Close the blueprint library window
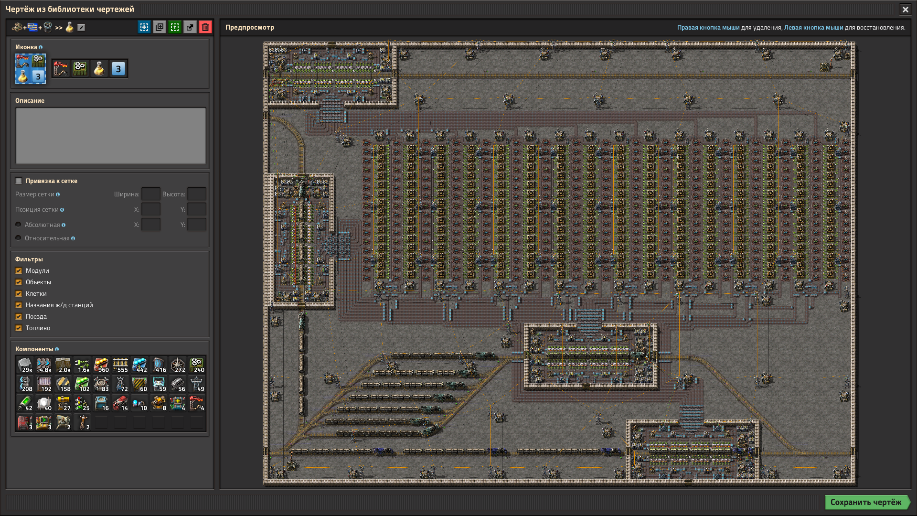Image resolution: width=917 pixels, height=516 pixels. click(905, 9)
